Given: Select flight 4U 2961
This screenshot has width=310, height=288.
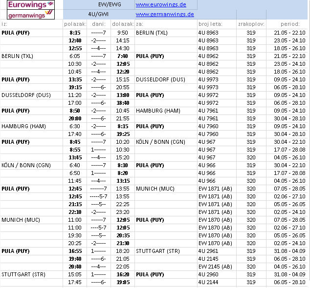Looking at the screenshot, I should (x=208, y=251).
